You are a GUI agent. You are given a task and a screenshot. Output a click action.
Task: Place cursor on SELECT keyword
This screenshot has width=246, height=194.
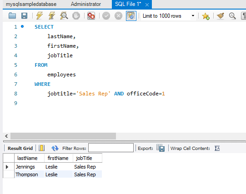[44, 27]
